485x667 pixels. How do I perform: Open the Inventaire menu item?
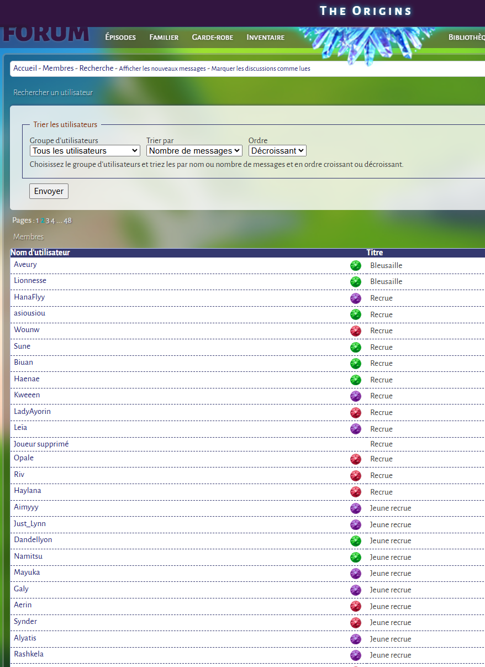coord(266,38)
